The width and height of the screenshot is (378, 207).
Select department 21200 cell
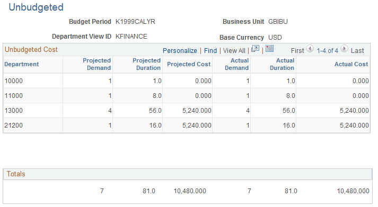tap(13, 125)
